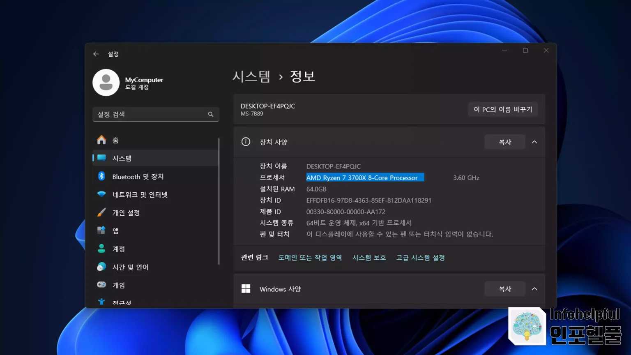Click DESKTOP-EF4PQJC beside 장치 이름

pyautogui.click(x=334, y=166)
